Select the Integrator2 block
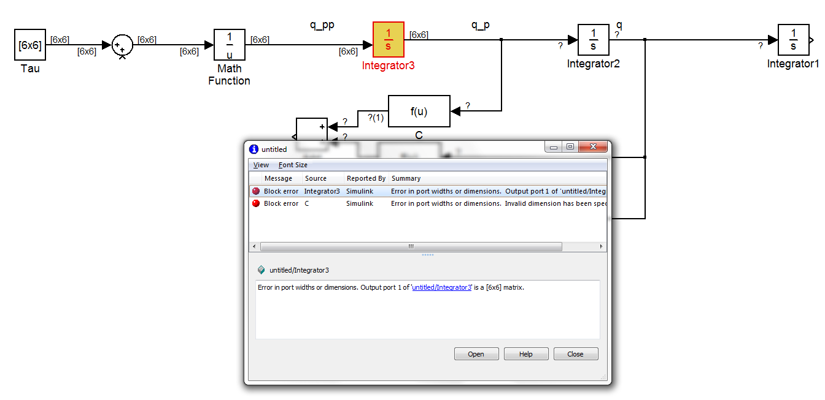This screenshot has height=400, width=825. coord(593,40)
